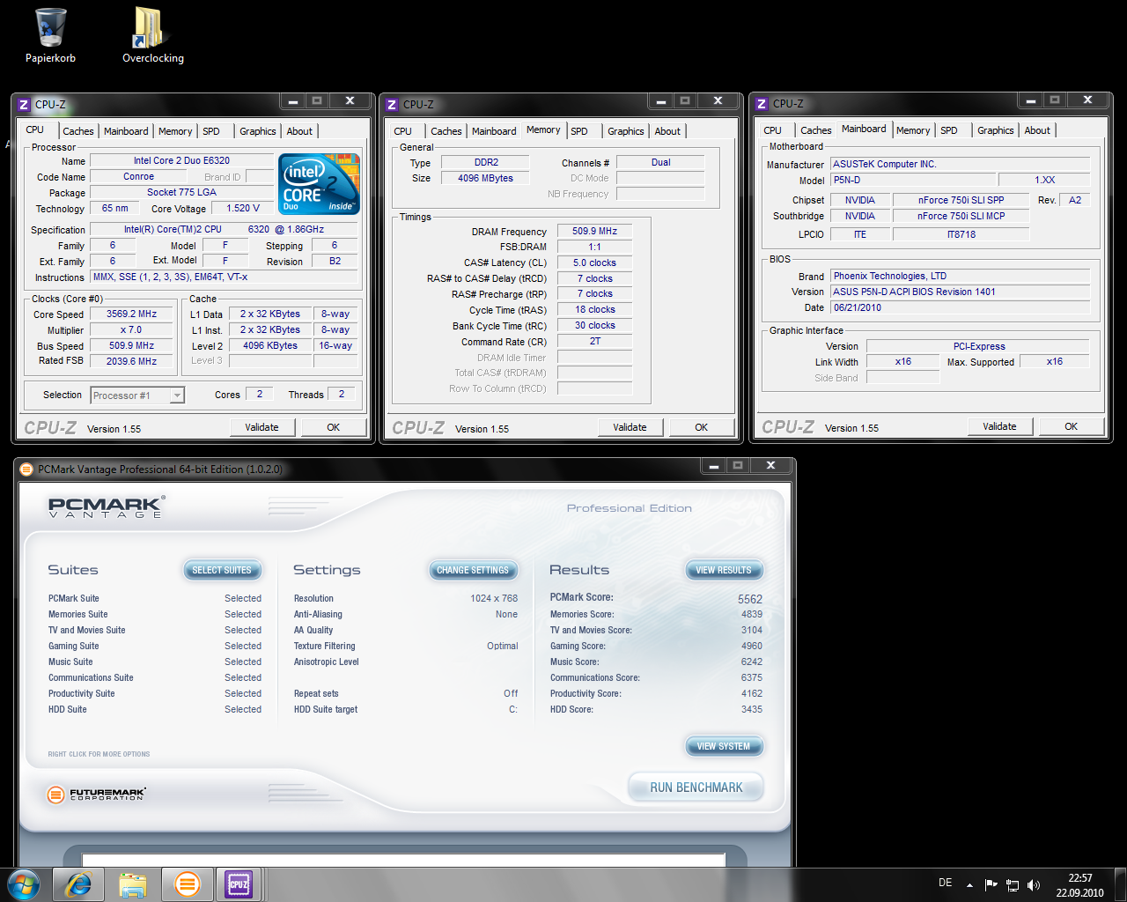1127x902 pixels.
Task: Click OK in right CPU-Z window
Action: pos(1071,426)
